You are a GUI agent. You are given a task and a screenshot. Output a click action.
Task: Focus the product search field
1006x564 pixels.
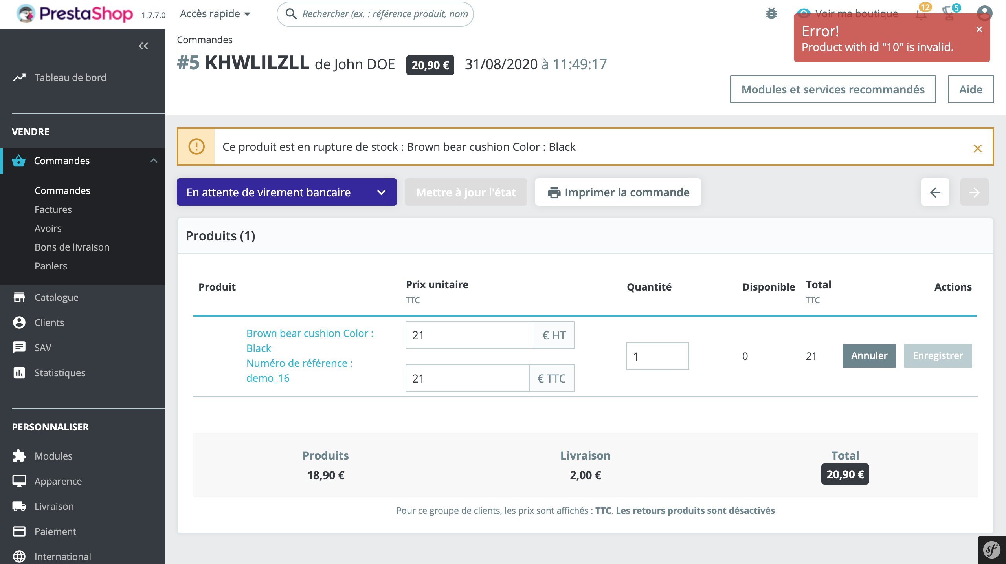[384, 14]
